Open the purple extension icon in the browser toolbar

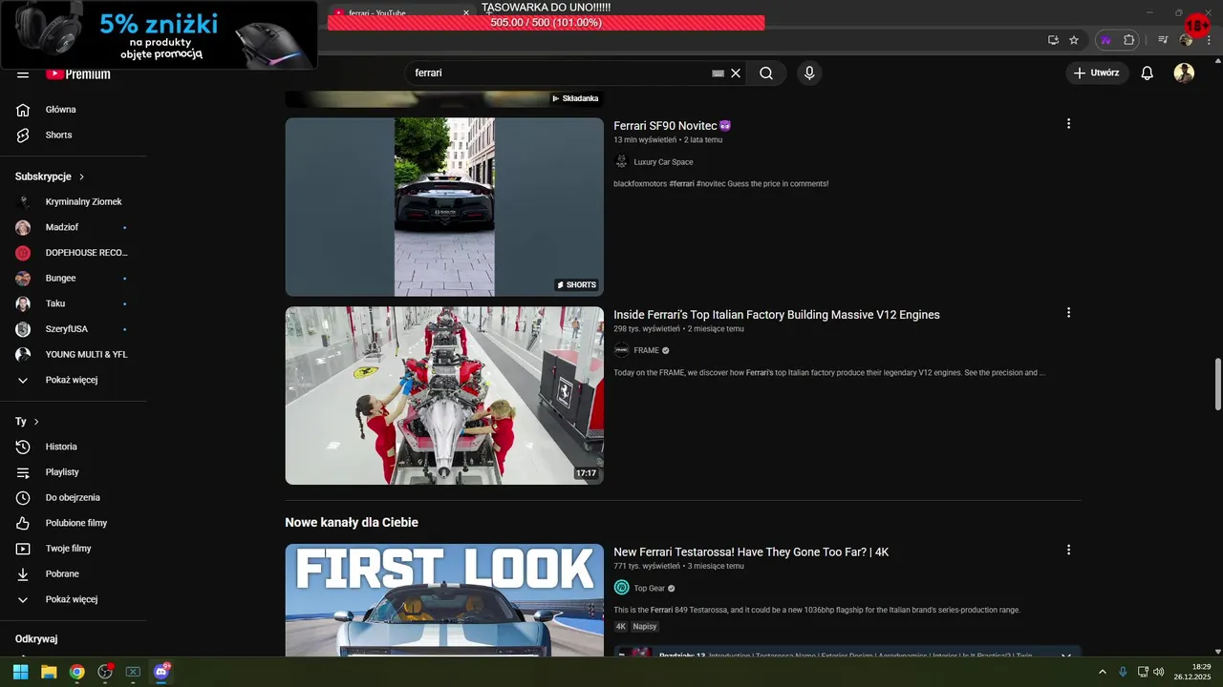point(1106,40)
